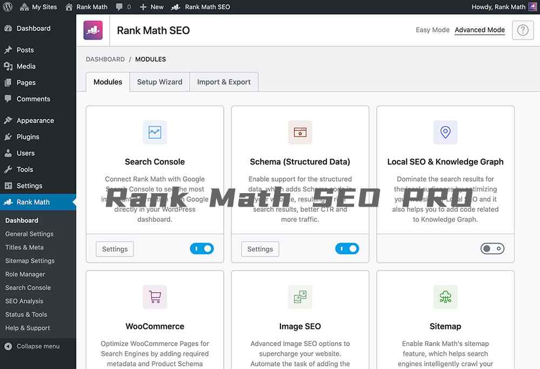540x369 pixels.
Task: Open Tools menu in sidebar
Action: click(x=38, y=169)
